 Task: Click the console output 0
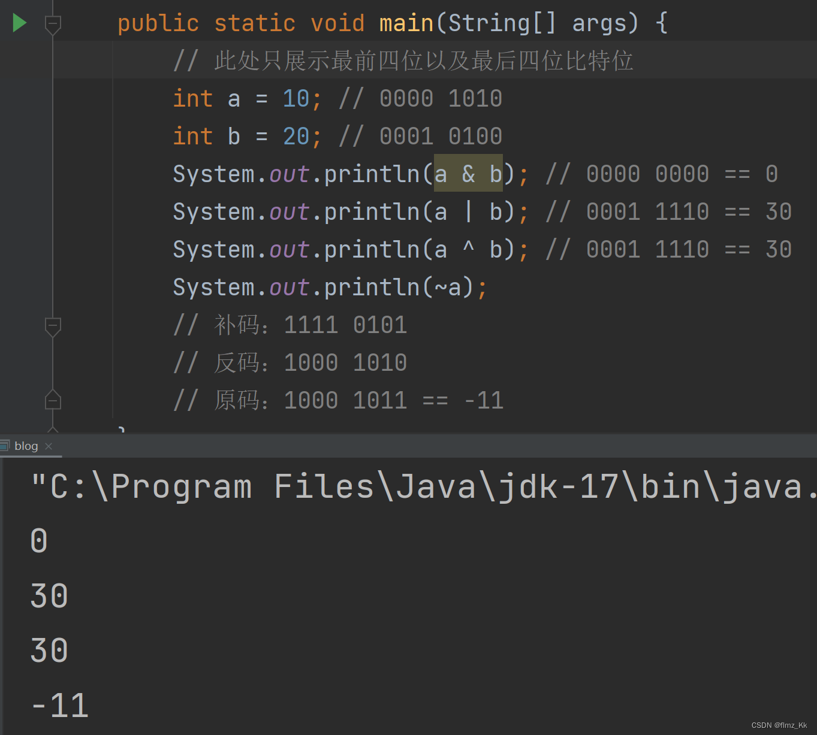coord(39,541)
